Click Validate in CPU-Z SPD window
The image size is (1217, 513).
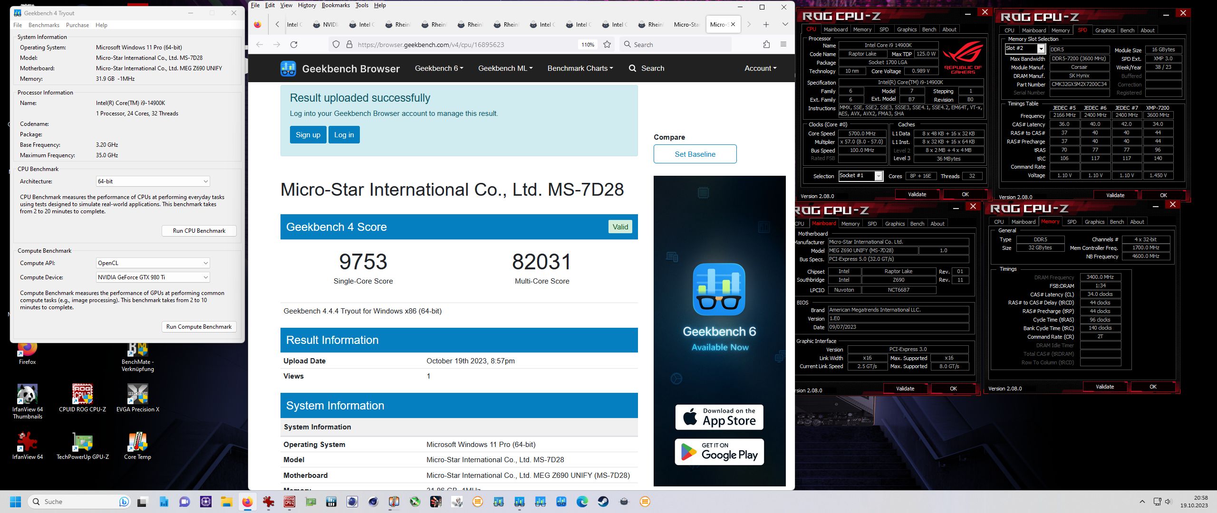1115,195
